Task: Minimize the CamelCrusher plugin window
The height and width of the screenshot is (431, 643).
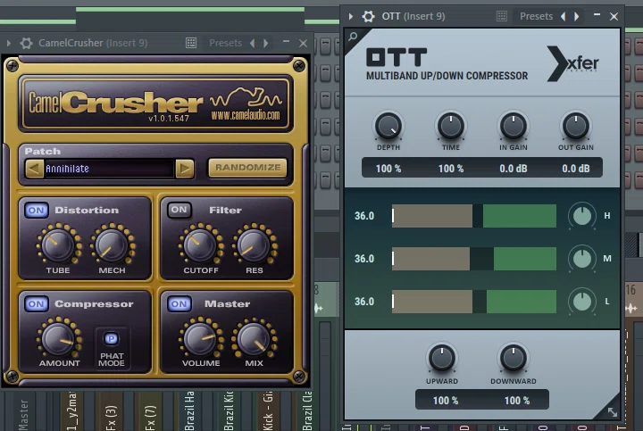Action: tap(286, 41)
